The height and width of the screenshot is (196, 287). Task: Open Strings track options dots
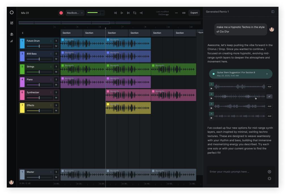coord(51,67)
